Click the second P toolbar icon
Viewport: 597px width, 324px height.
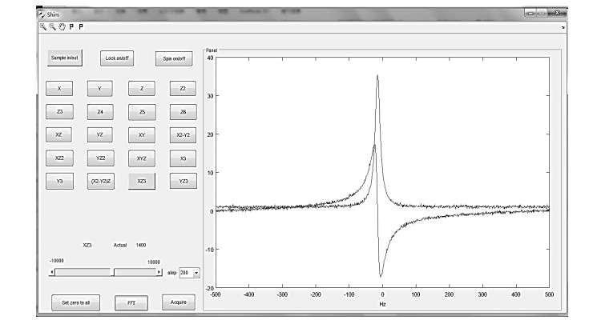[x=81, y=27]
